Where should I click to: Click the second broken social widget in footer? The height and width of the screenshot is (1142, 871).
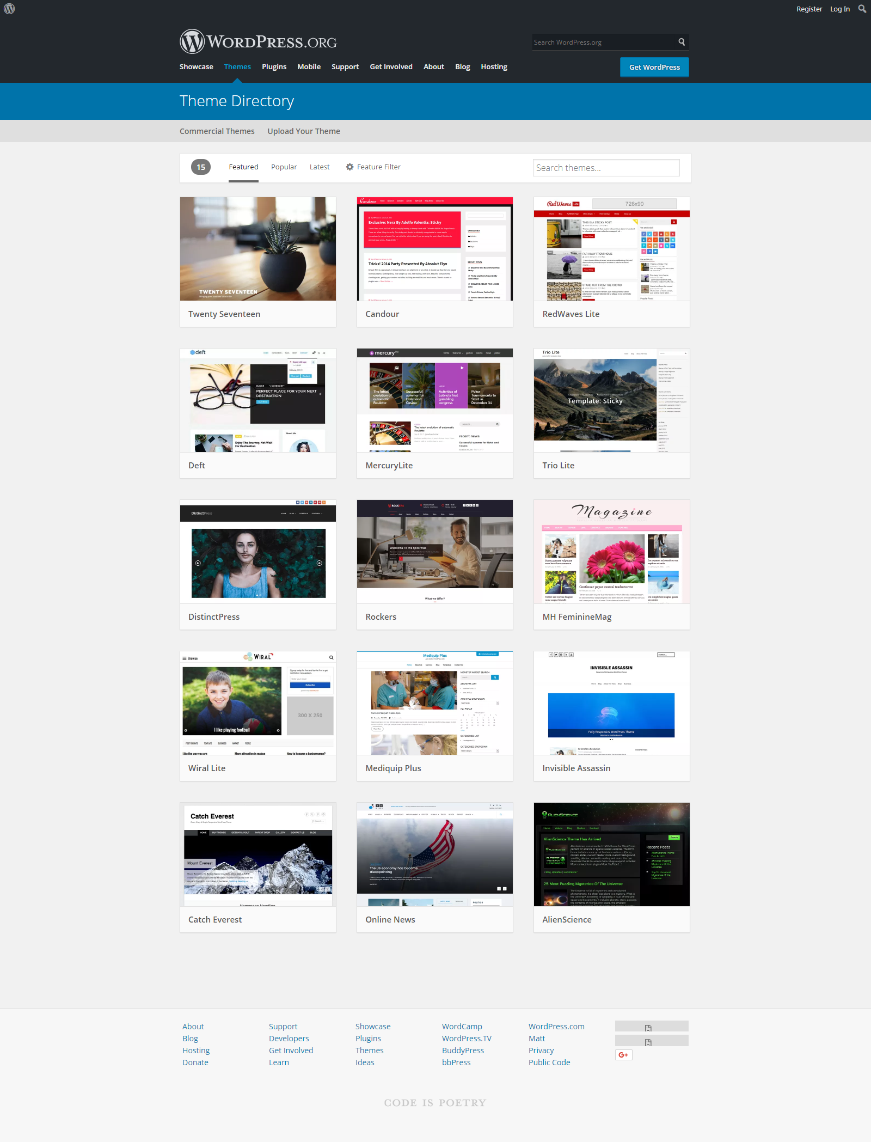pos(652,1041)
